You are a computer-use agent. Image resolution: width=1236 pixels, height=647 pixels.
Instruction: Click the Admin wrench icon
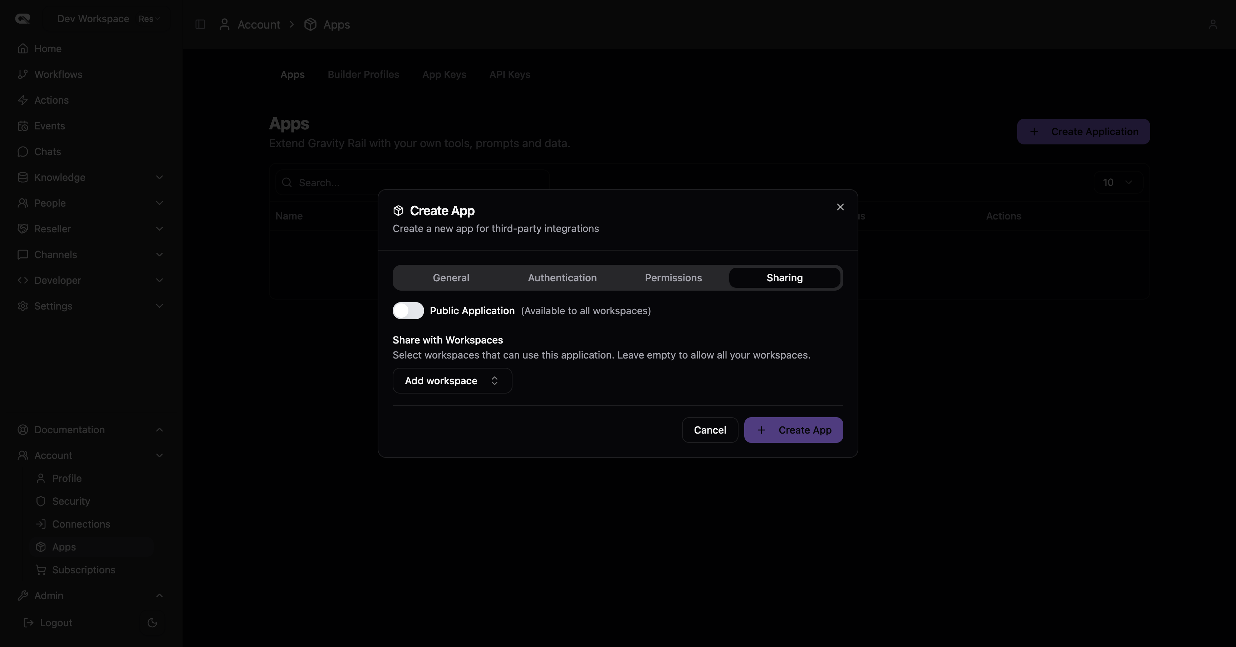(x=23, y=596)
